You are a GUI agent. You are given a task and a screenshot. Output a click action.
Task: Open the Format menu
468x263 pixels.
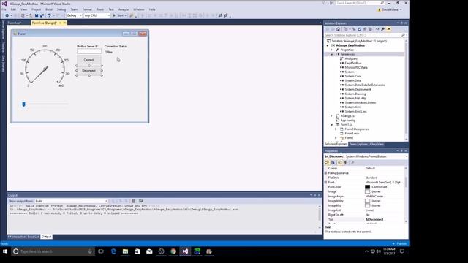pyautogui.click(x=87, y=9)
